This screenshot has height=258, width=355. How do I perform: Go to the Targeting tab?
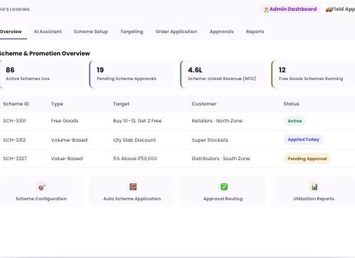[132, 32]
